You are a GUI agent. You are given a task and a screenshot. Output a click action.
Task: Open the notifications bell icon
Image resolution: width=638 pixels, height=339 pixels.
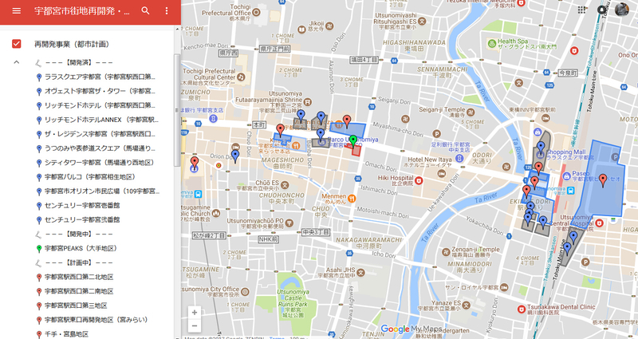coord(602,10)
